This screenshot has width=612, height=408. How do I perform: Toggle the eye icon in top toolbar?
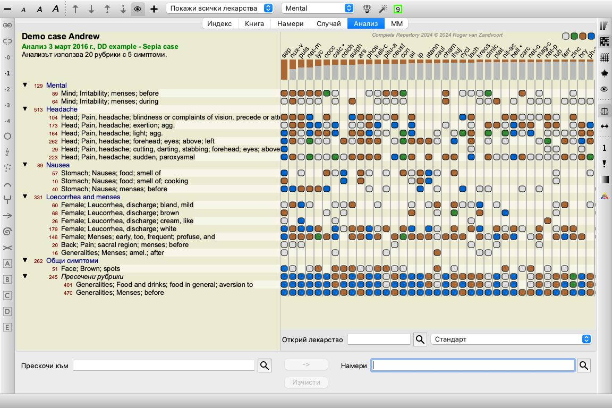pos(138,8)
